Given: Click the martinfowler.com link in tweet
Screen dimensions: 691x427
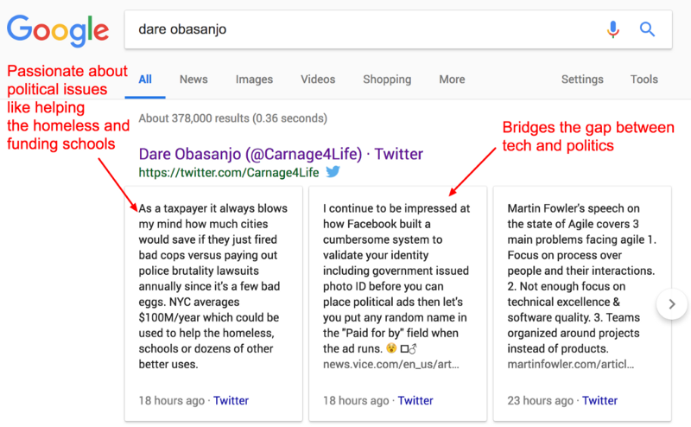Looking at the screenshot, I should [571, 365].
